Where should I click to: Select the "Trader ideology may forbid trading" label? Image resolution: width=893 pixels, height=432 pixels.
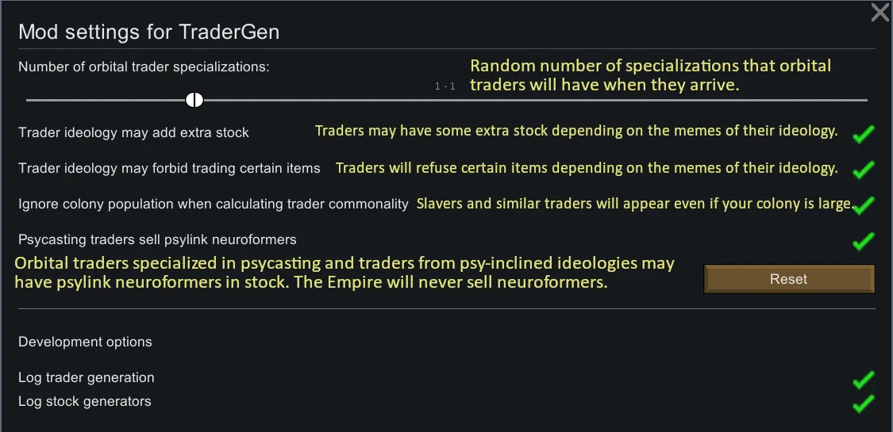[x=169, y=168]
